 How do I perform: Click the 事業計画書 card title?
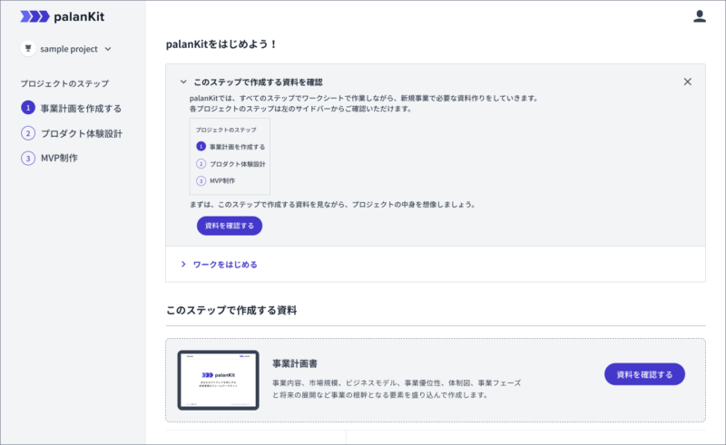295,363
